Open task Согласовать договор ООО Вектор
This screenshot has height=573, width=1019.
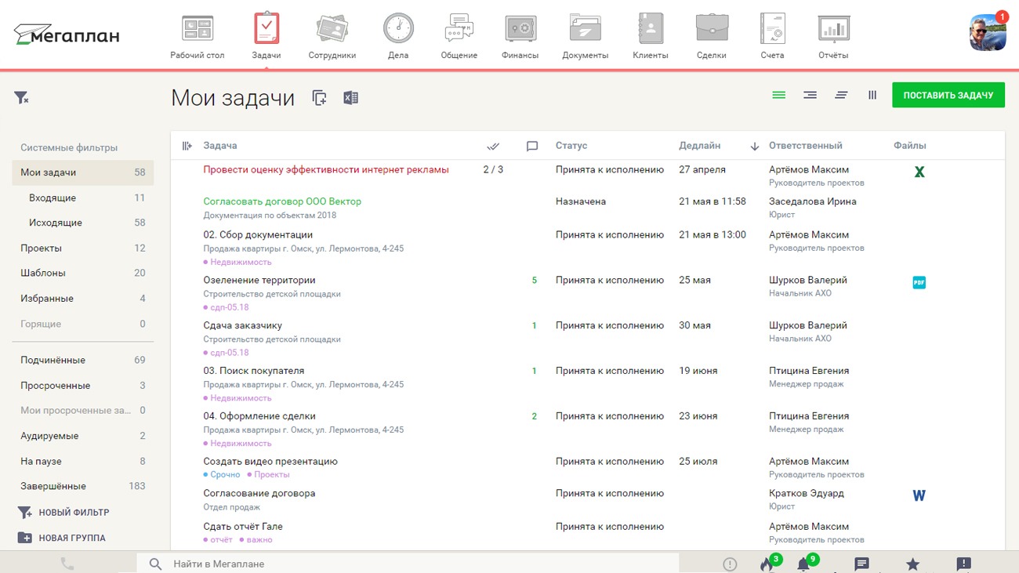coord(282,201)
